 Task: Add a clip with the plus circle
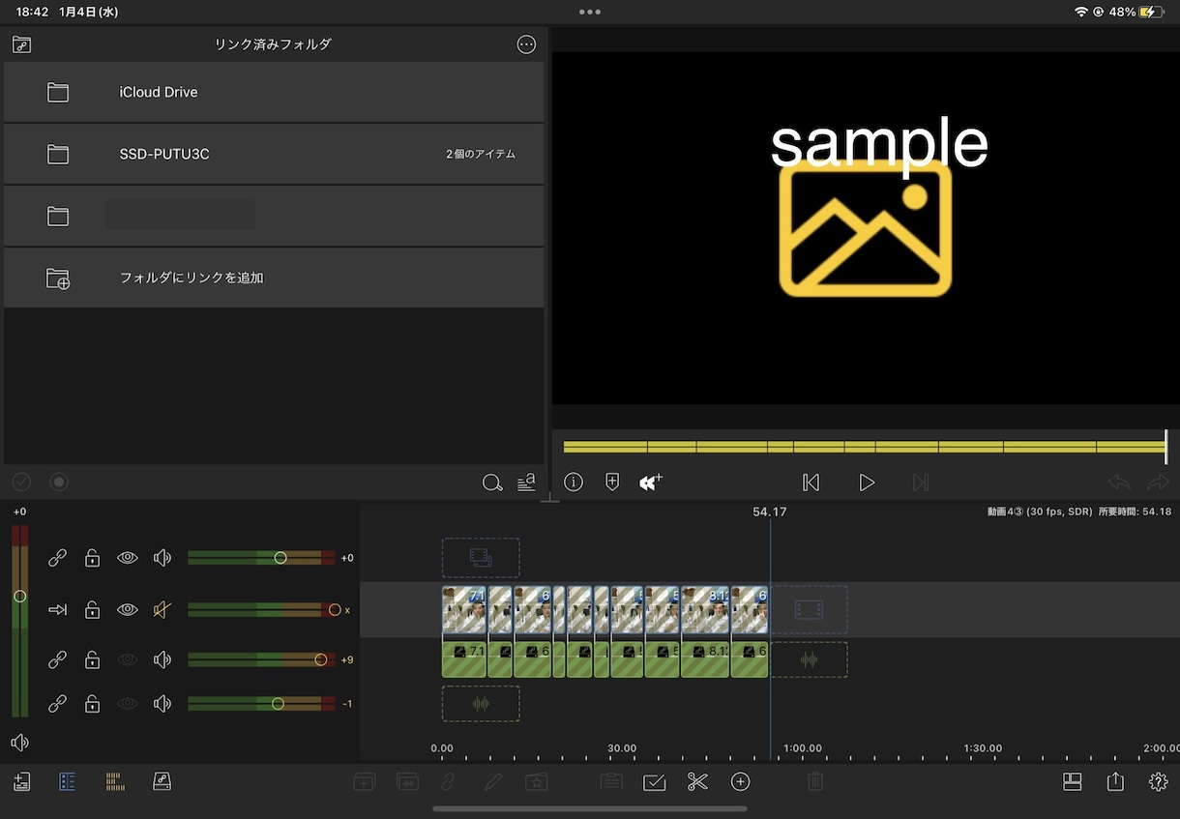pos(741,782)
